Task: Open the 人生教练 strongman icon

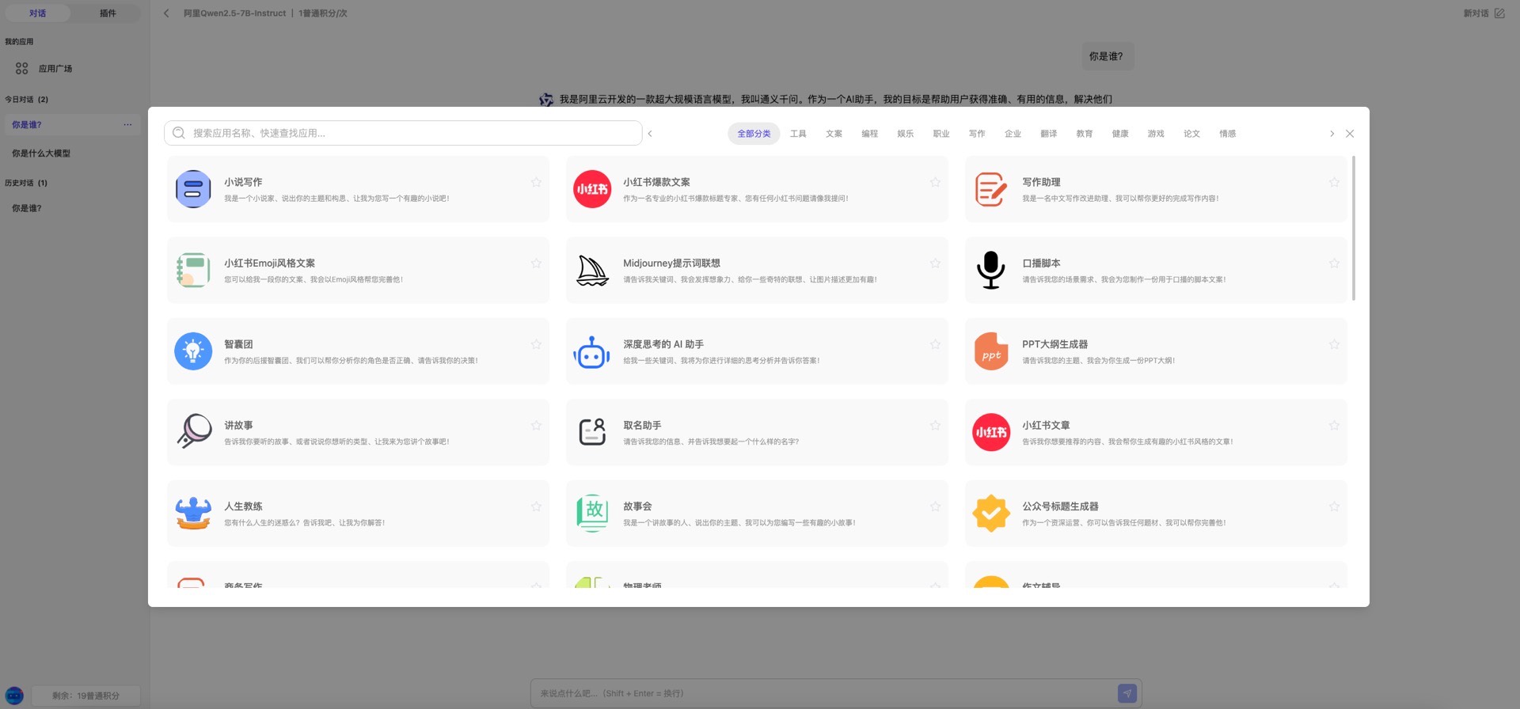Action: click(193, 514)
